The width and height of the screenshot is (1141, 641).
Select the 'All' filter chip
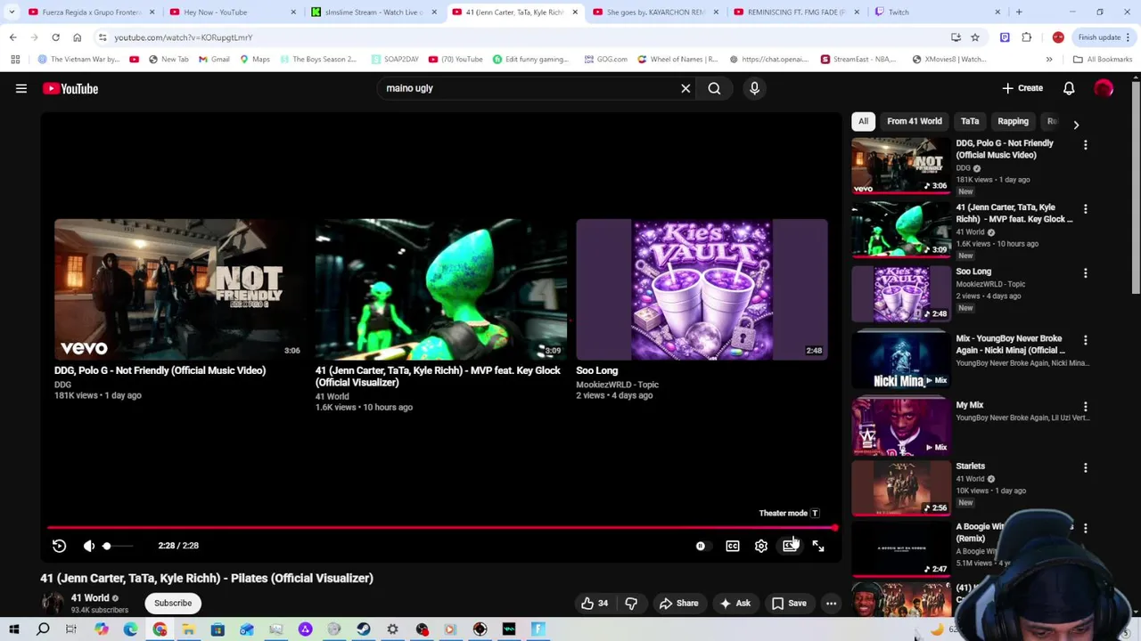[x=863, y=121]
